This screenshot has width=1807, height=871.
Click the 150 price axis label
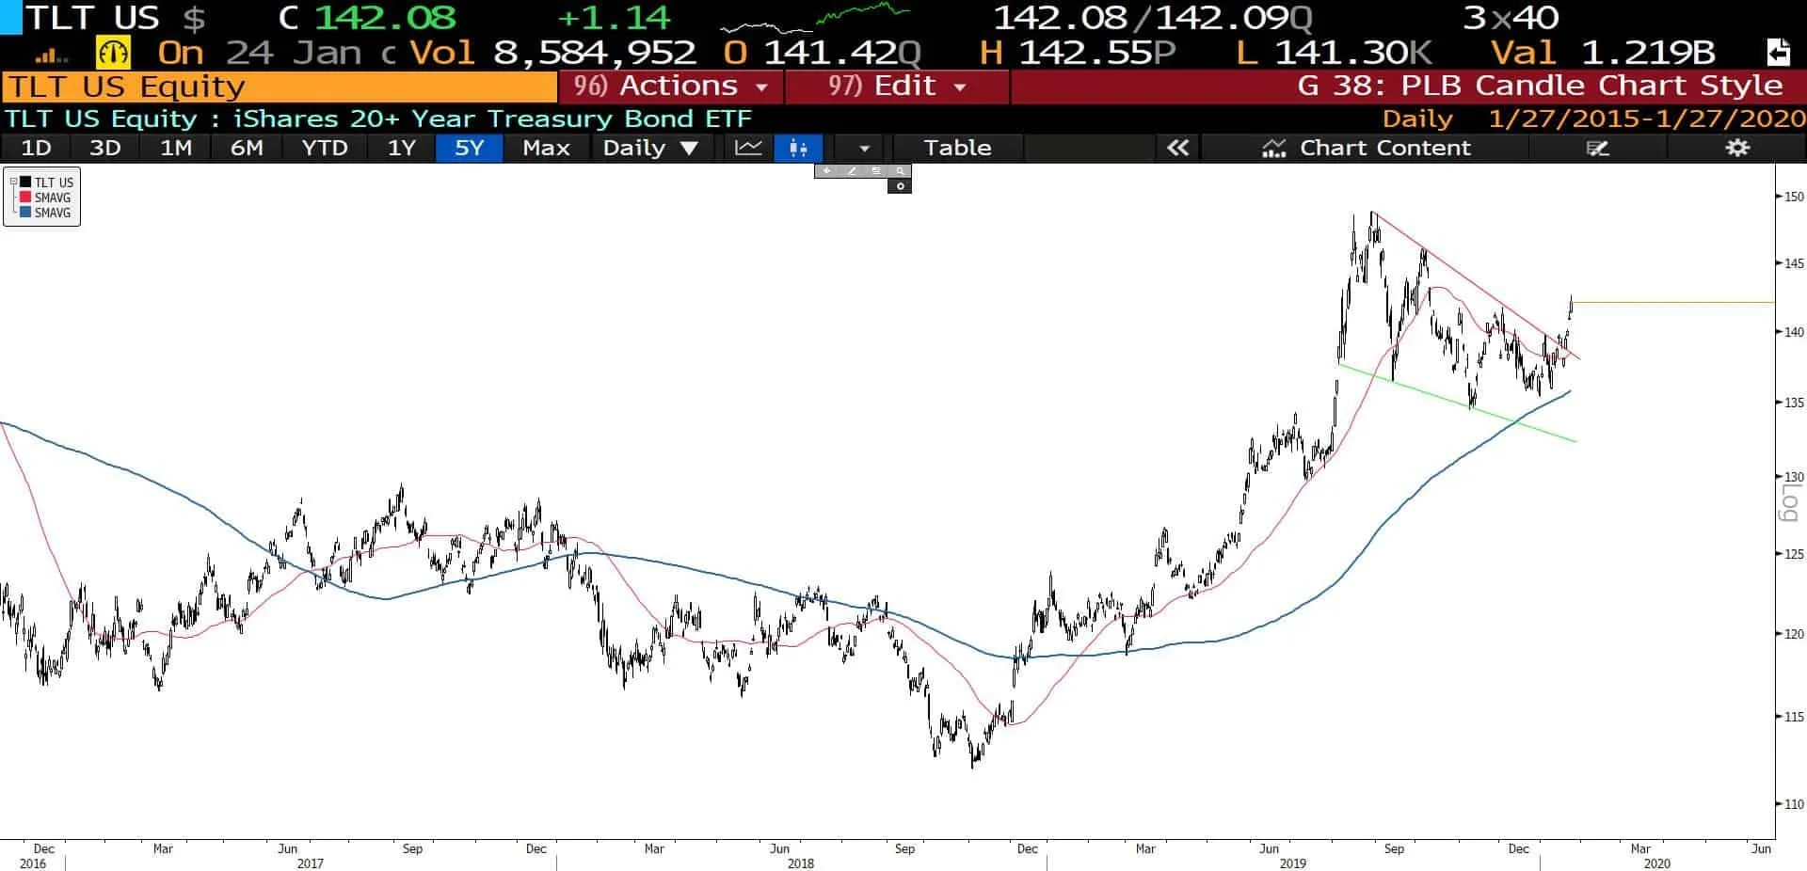pos(1794,197)
